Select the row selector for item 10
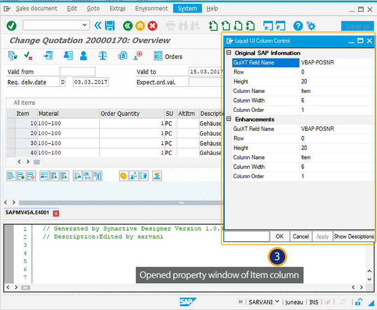Screen dimensions: 377x310 click(11, 124)
